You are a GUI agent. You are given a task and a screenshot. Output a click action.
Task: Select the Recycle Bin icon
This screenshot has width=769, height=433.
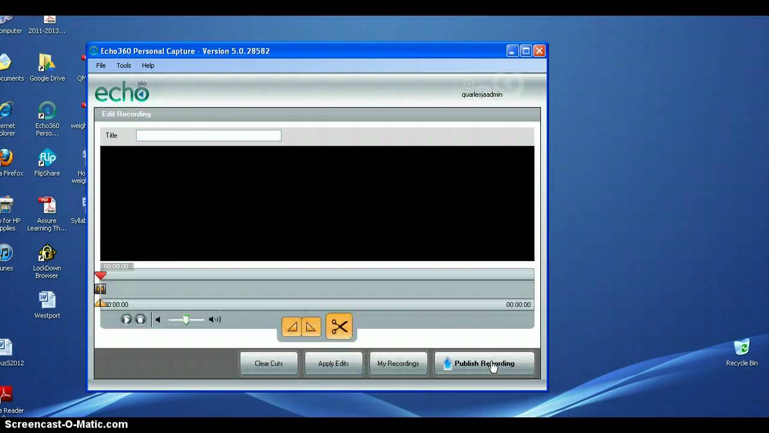(742, 353)
